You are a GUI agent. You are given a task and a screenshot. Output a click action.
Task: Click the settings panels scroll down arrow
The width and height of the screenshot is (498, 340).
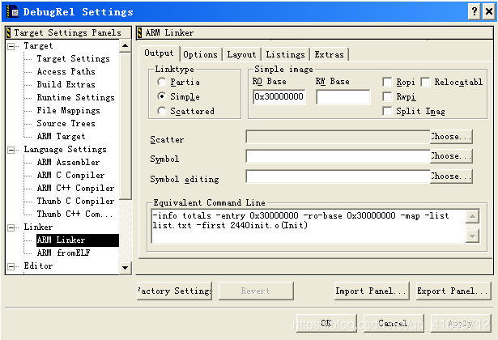pyautogui.click(x=126, y=268)
